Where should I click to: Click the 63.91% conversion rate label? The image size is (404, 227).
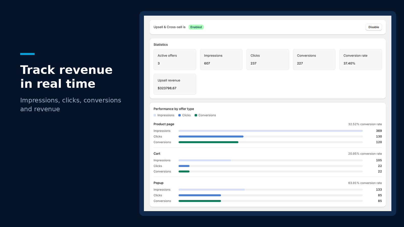pos(365,183)
